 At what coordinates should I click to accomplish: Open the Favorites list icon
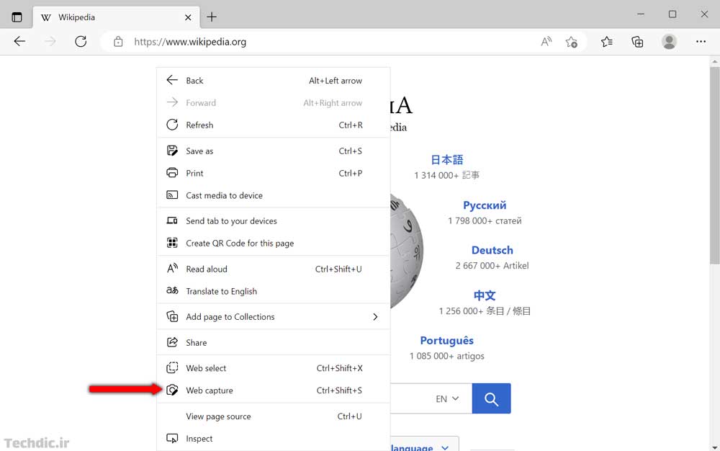click(x=606, y=42)
